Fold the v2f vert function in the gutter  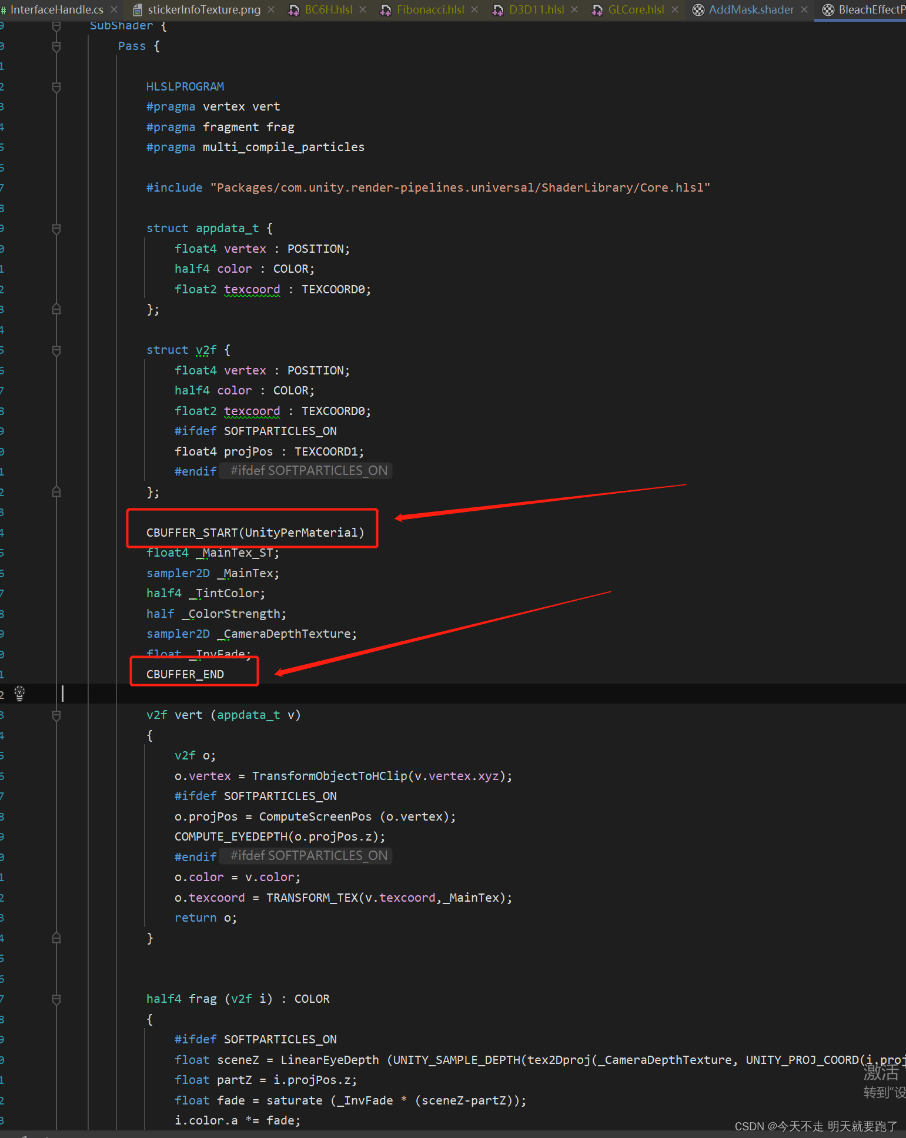56,715
